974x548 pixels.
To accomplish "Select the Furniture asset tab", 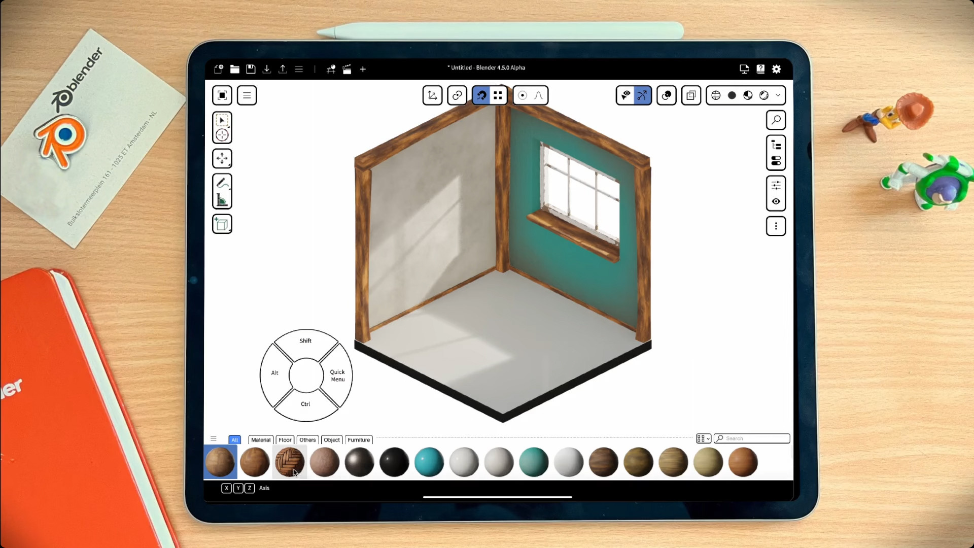I will point(359,440).
